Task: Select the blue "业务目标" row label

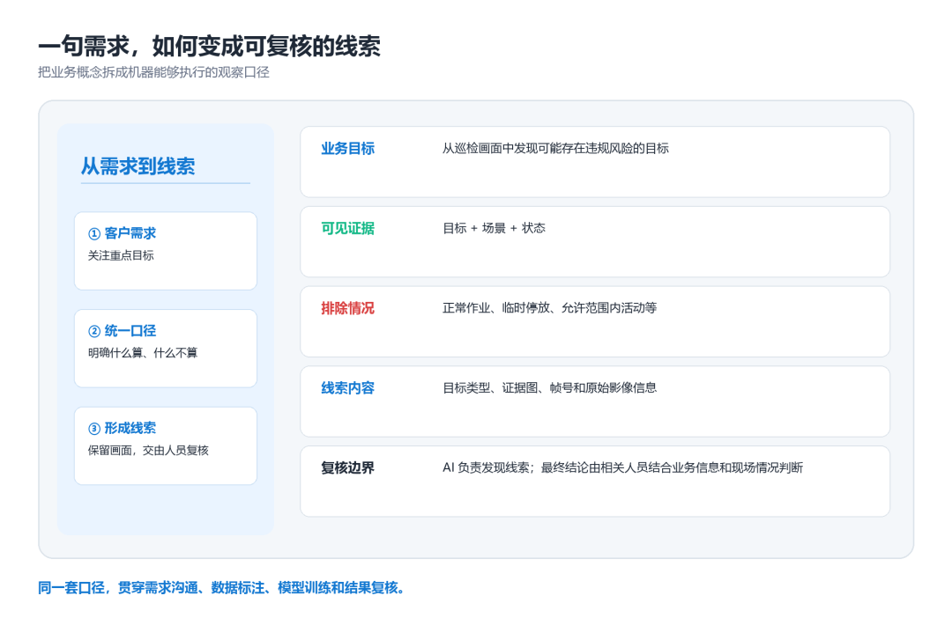Action: coord(348,148)
